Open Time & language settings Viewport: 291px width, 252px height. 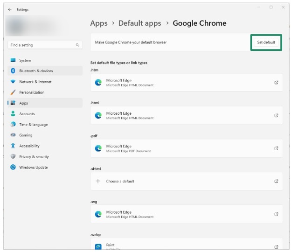tap(45, 125)
